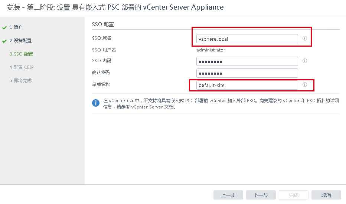Click the green checkmark next to 设备配置 step
346x204 pixels.
(4, 41)
